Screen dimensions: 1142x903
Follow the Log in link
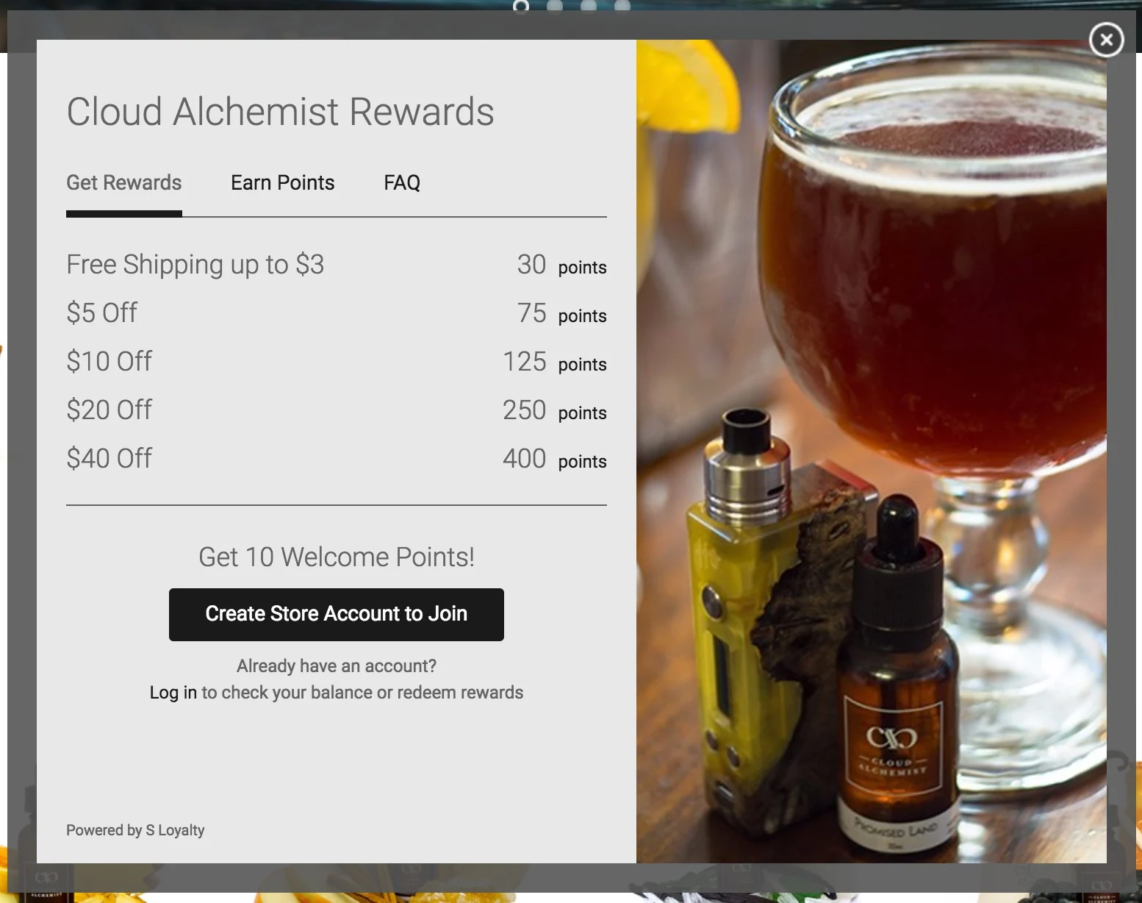(173, 693)
